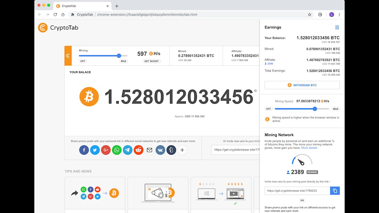The image size is (379, 213).
Task: Turn main mining OFF
Action: (x=83, y=61)
